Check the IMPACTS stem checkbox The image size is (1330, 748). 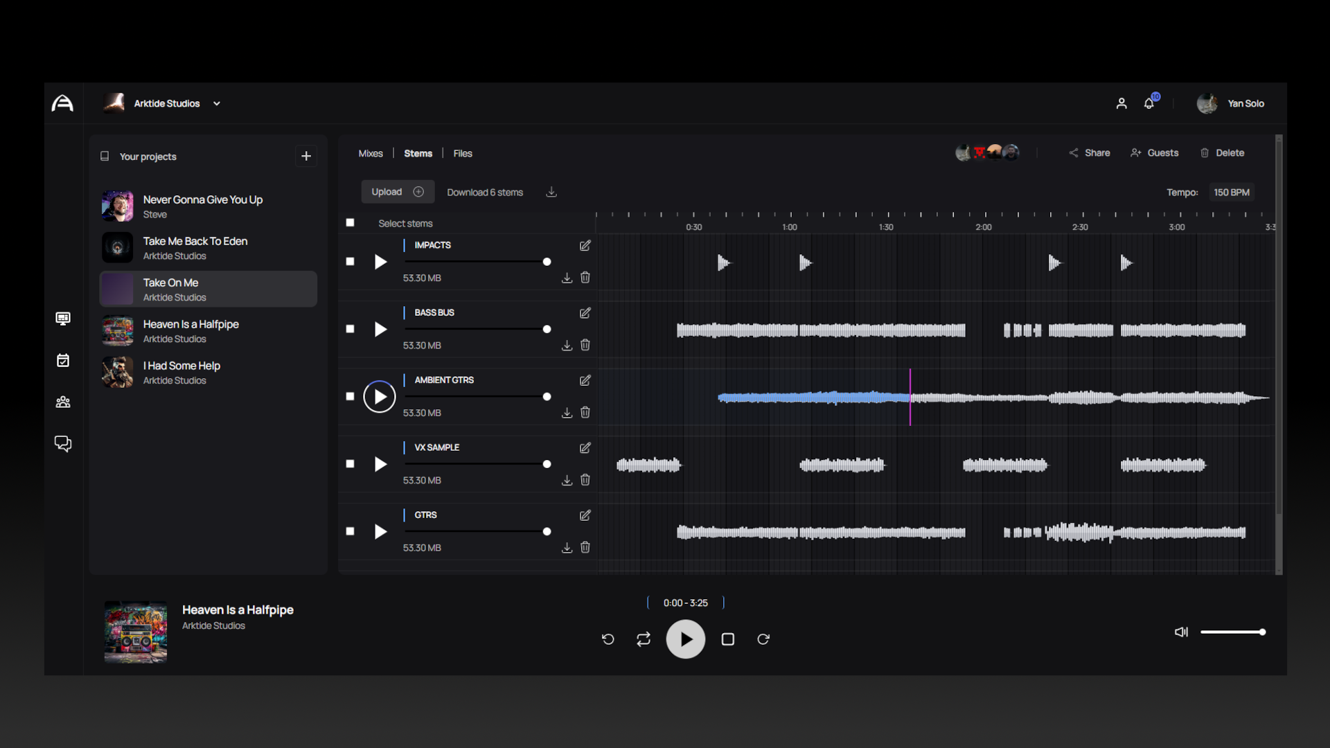pos(350,261)
